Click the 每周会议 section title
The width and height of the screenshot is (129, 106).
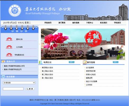click(47, 62)
